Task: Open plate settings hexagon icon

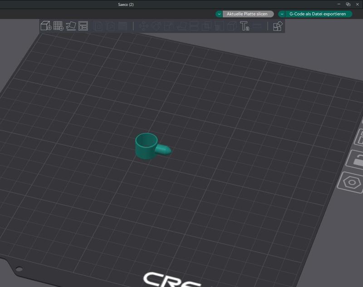Action: [351, 182]
